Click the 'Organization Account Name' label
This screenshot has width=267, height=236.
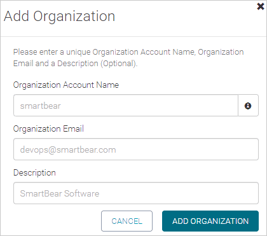[x=66, y=85]
